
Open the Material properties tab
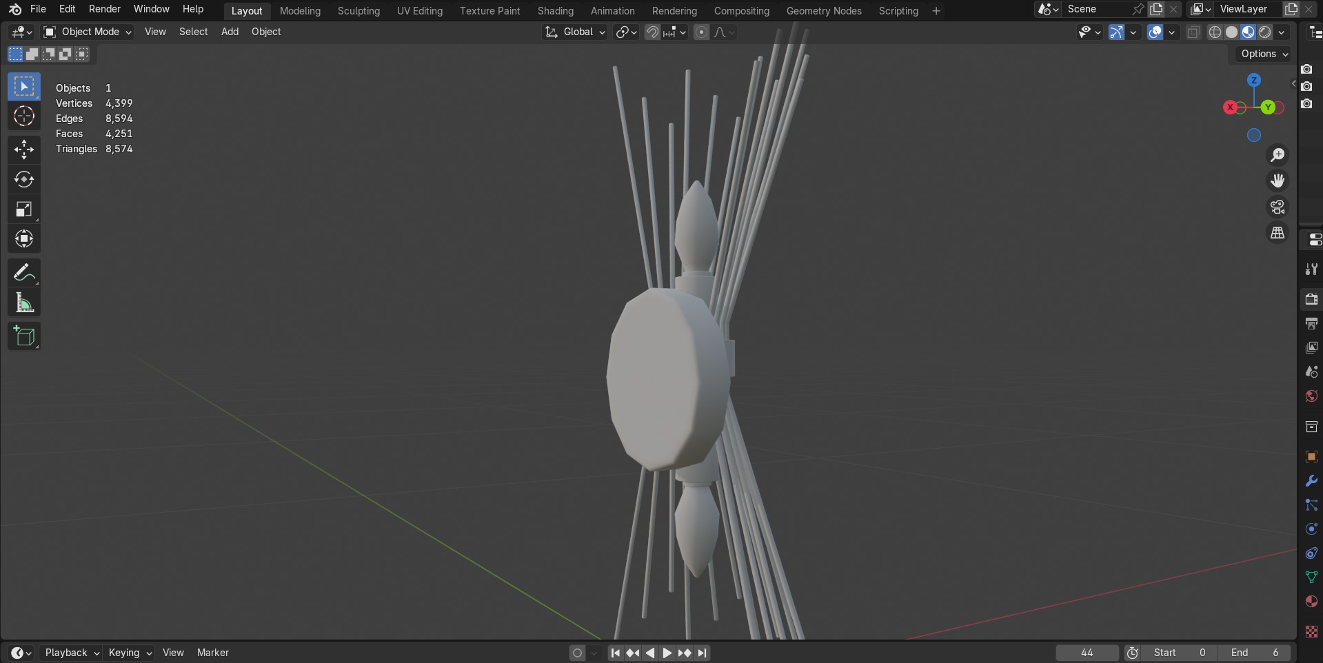(x=1311, y=602)
